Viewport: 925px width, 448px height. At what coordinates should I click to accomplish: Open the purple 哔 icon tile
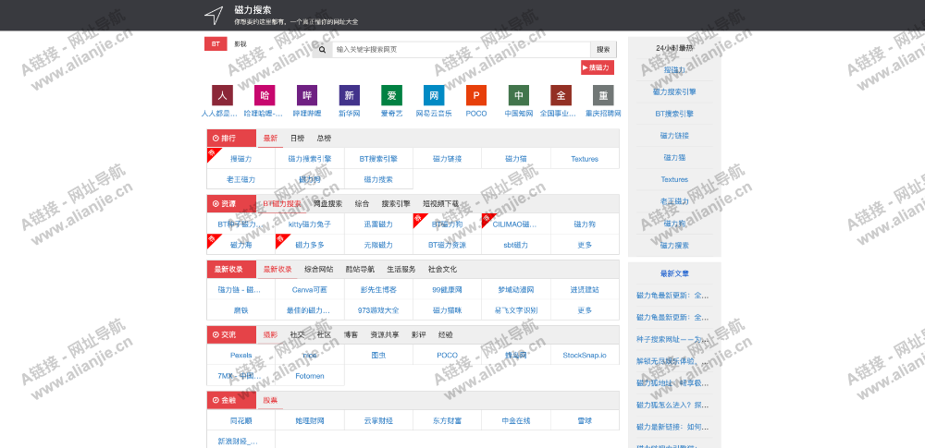(x=307, y=95)
